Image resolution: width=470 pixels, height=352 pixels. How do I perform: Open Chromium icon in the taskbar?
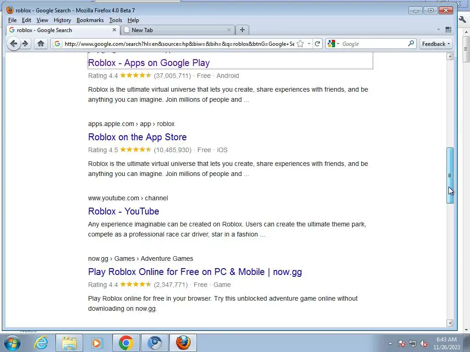[154, 343]
